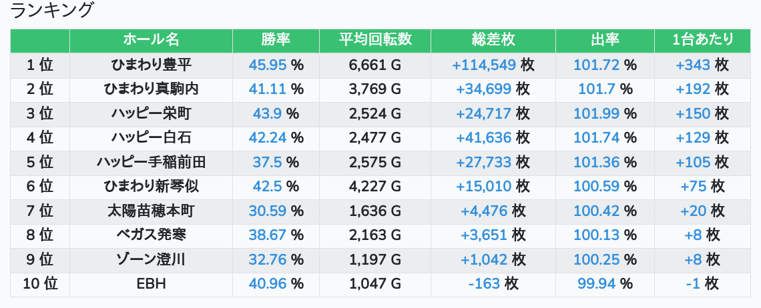Open the ハッピー栄町 hall row
This screenshot has width=761, height=308.
[151, 113]
